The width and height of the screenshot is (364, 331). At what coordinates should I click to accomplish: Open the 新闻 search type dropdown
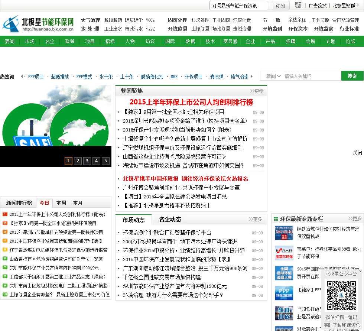pyautogui.click(x=273, y=76)
